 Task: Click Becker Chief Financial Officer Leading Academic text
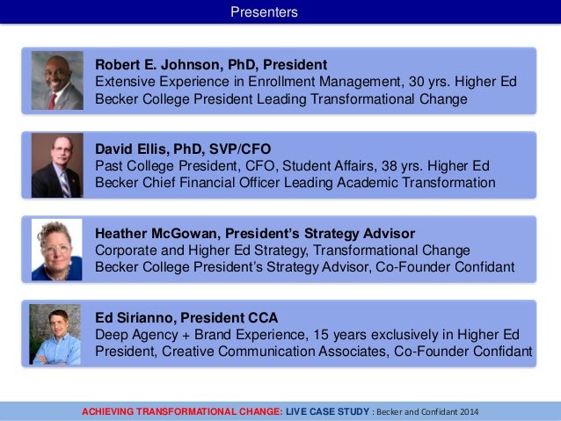coord(295,183)
